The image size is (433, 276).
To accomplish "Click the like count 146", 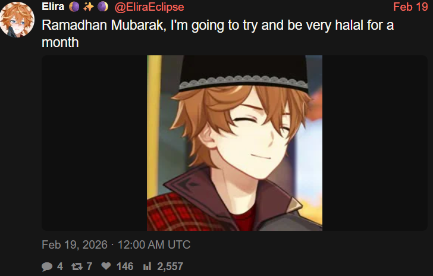I will click(125, 266).
